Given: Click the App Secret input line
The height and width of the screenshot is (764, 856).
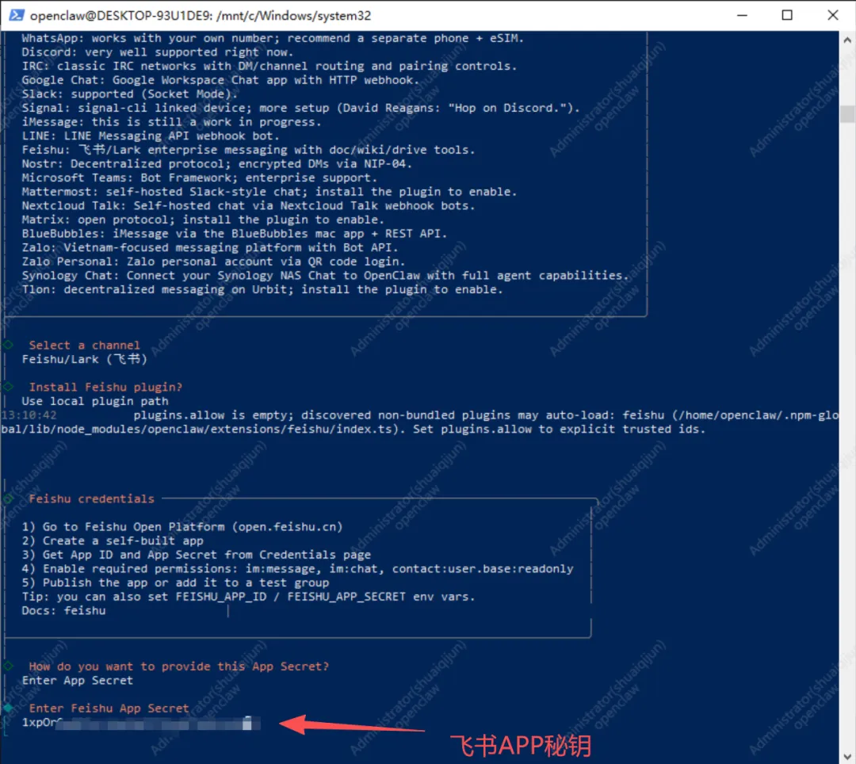Looking at the screenshot, I should pos(141,723).
